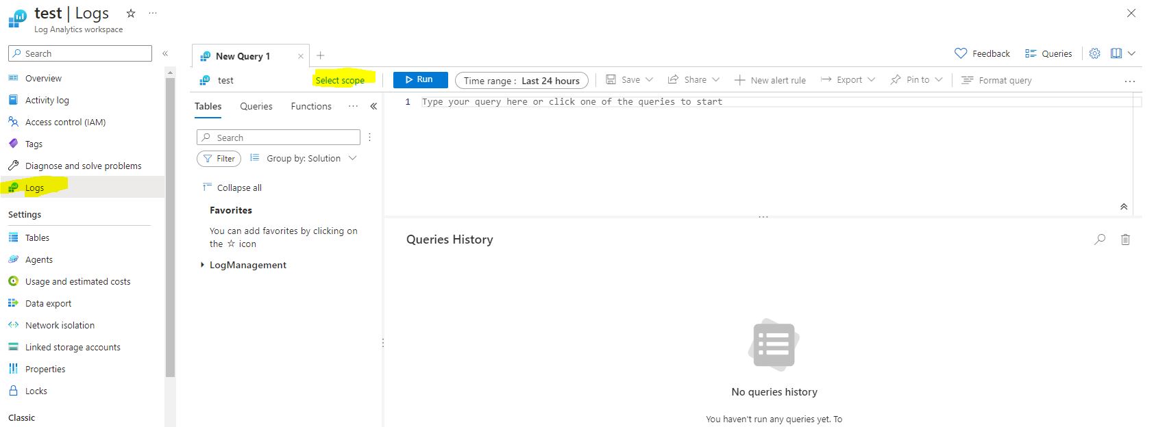Open Overview in the sidebar
This screenshot has height=427, width=1156.
43,78
